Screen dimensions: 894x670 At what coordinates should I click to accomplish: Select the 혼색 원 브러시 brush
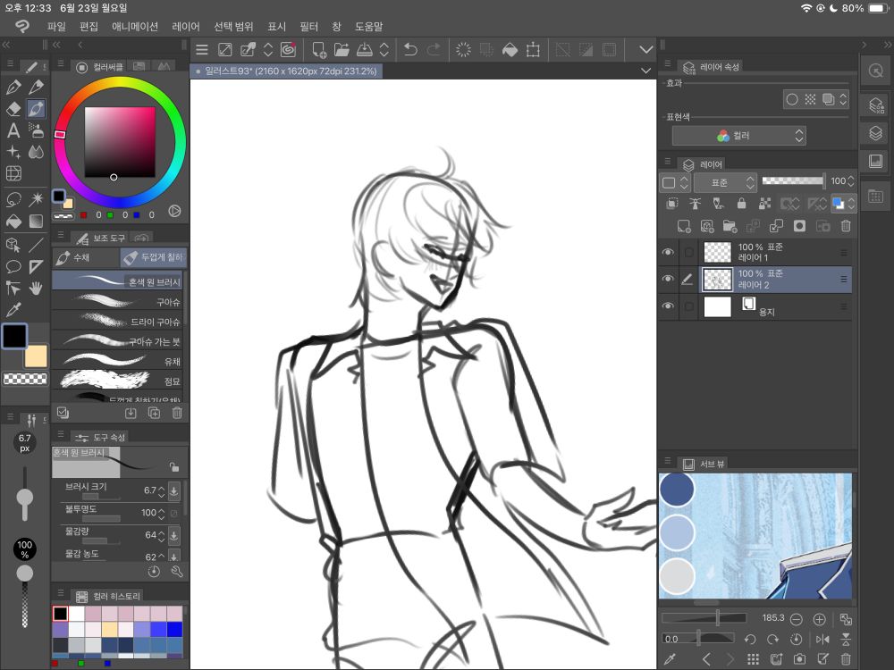tap(117, 281)
